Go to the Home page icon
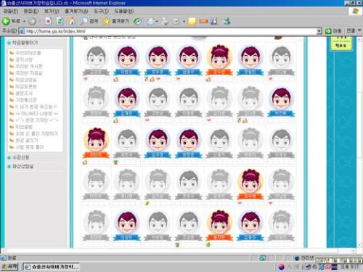Image resolution: width=363 pixels, height=272 pixels. (71, 21)
